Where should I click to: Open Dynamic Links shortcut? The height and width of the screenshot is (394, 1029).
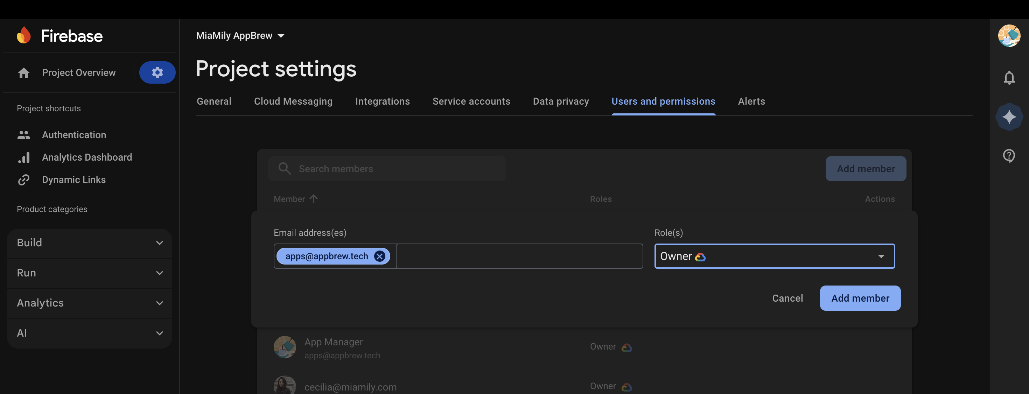(x=74, y=180)
